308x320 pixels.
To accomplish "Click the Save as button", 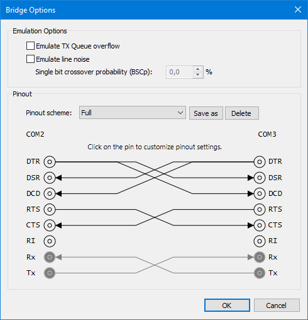I will click(206, 113).
